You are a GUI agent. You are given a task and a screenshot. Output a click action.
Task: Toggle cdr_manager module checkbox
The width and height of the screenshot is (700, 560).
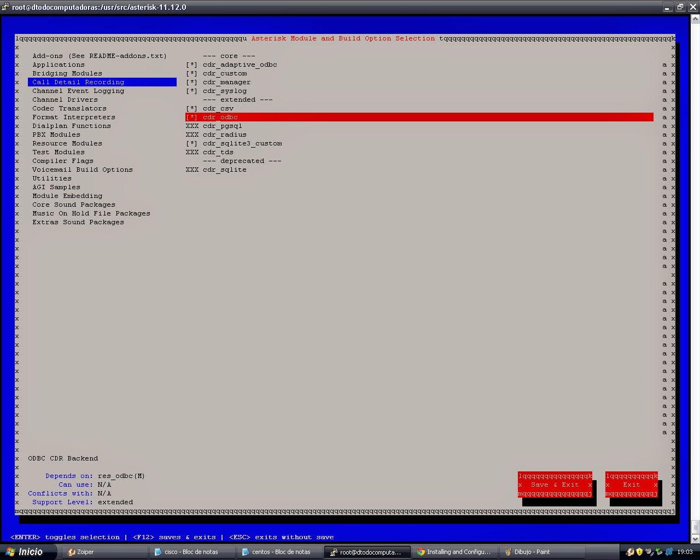[191, 82]
